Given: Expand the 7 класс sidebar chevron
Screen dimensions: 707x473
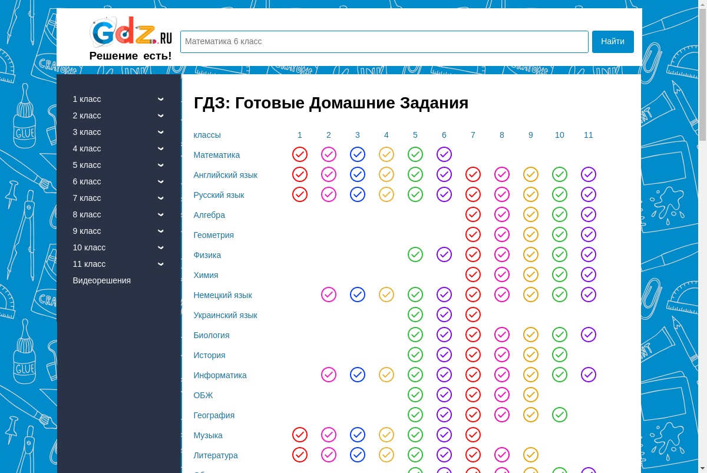Looking at the screenshot, I should point(161,198).
